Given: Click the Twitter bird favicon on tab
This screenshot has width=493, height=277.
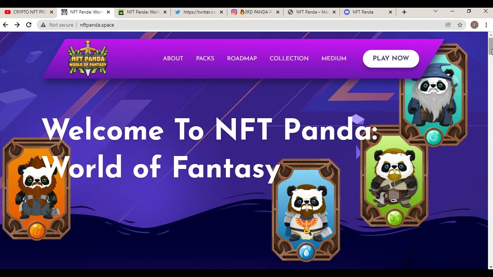Looking at the screenshot, I should [x=178, y=12].
